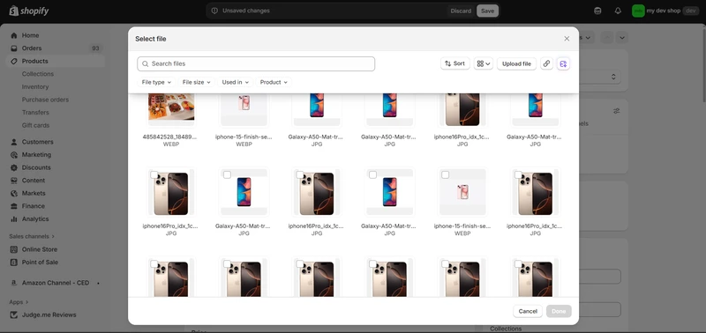Screen dimensions: 706x333
Task: Open the grid view layout dropdown
Action: click(x=484, y=63)
